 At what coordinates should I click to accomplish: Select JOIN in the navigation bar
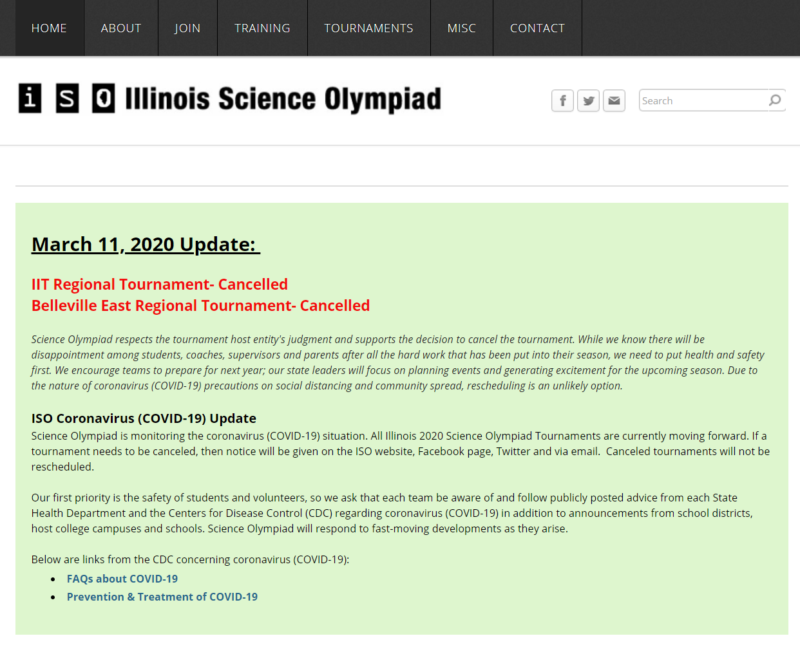pyautogui.click(x=187, y=28)
